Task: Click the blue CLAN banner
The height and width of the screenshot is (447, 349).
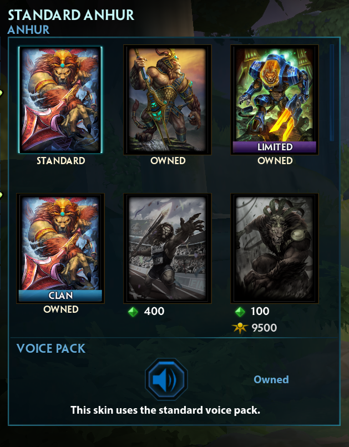Action: [60, 296]
